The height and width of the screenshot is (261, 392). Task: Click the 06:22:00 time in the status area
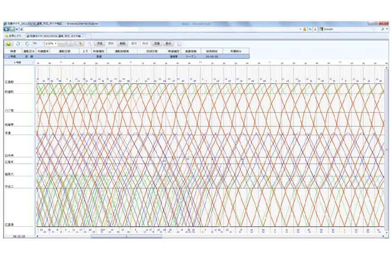19,236
